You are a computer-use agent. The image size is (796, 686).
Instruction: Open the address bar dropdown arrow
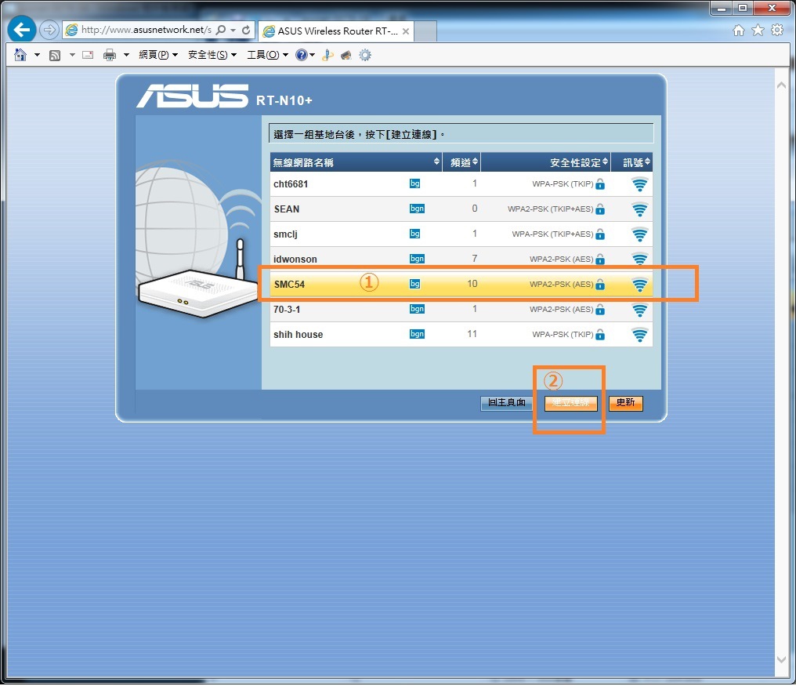tap(233, 31)
